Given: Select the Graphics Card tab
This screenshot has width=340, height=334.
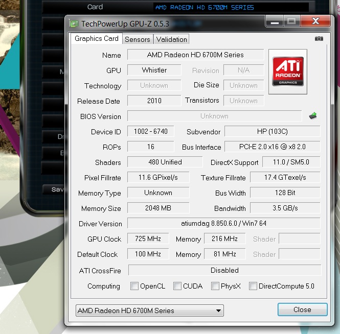Looking at the screenshot, I should pos(96,39).
